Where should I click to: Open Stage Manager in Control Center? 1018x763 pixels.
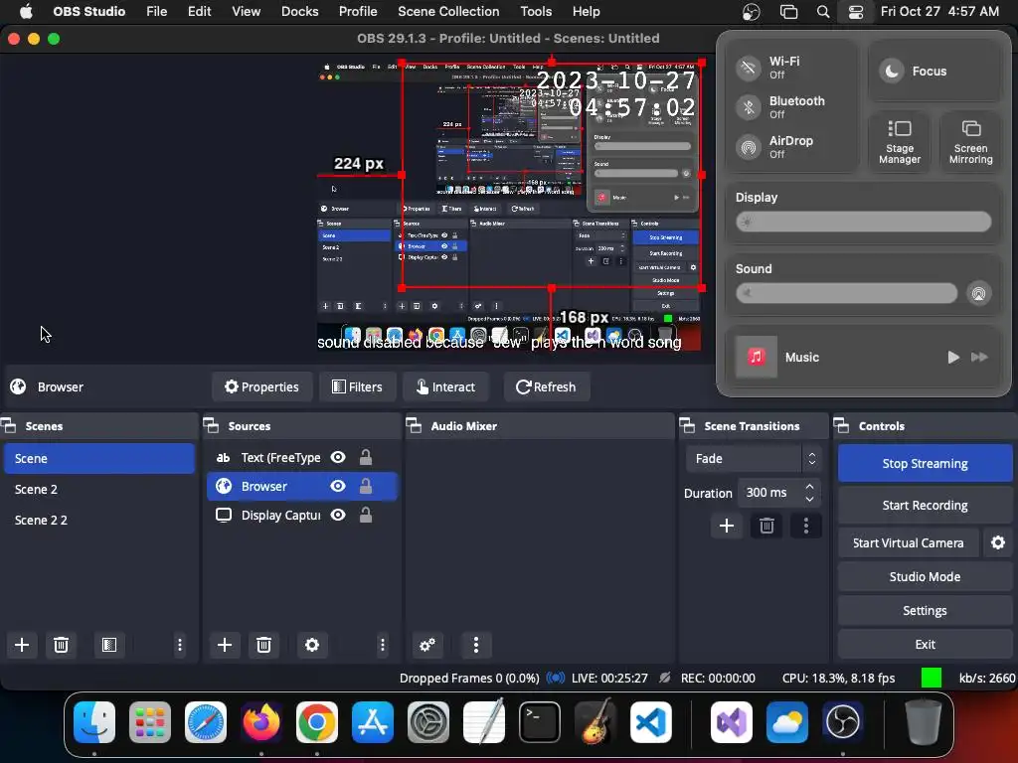coord(899,141)
